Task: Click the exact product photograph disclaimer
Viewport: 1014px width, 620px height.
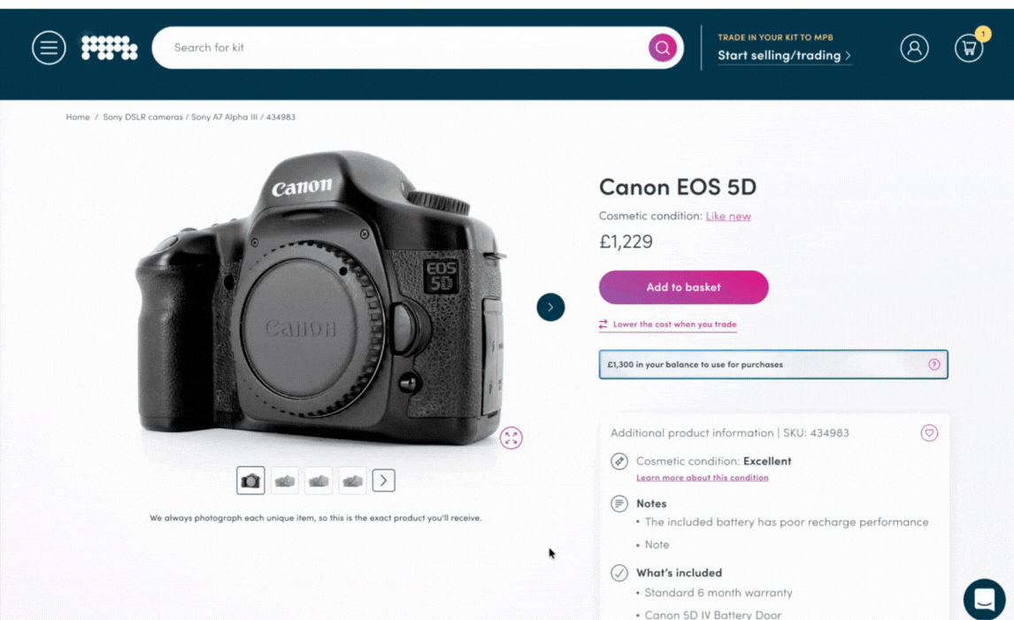Action: click(316, 518)
